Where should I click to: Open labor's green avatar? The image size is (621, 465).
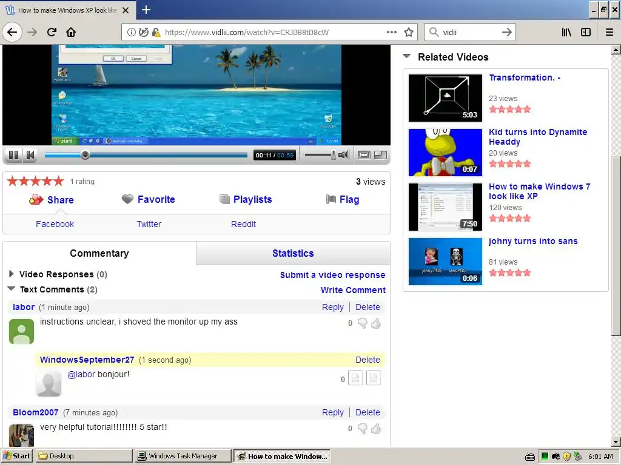[21, 331]
